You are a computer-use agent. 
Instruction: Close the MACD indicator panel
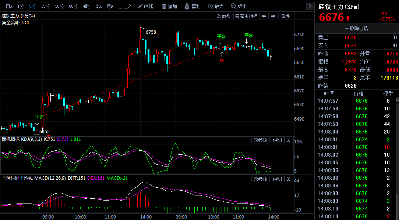pos(288,179)
